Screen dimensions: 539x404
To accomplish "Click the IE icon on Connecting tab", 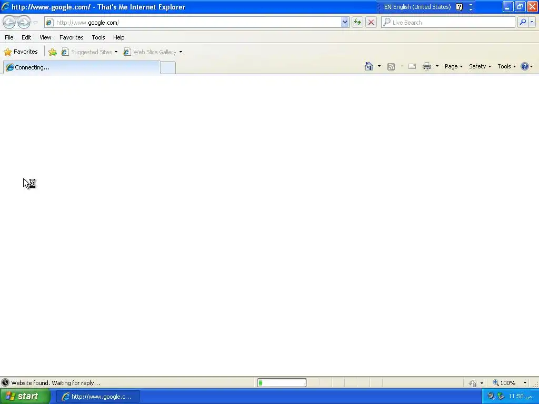I will pyautogui.click(x=9, y=67).
